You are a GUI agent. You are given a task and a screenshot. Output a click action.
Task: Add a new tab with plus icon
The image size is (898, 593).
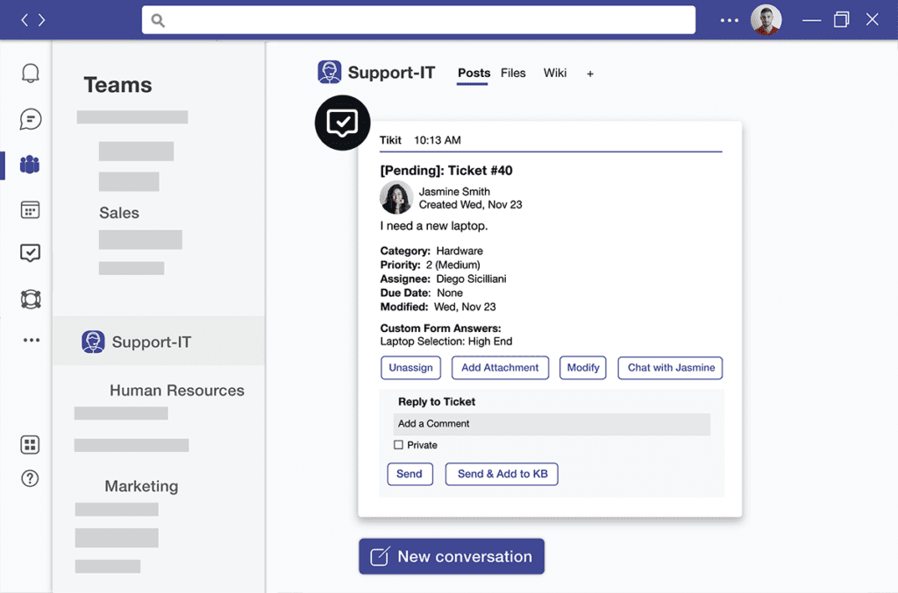(x=590, y=74)
